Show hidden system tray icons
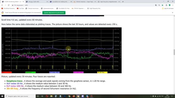This screenshot has height=98, width=175. pos(151,96)
